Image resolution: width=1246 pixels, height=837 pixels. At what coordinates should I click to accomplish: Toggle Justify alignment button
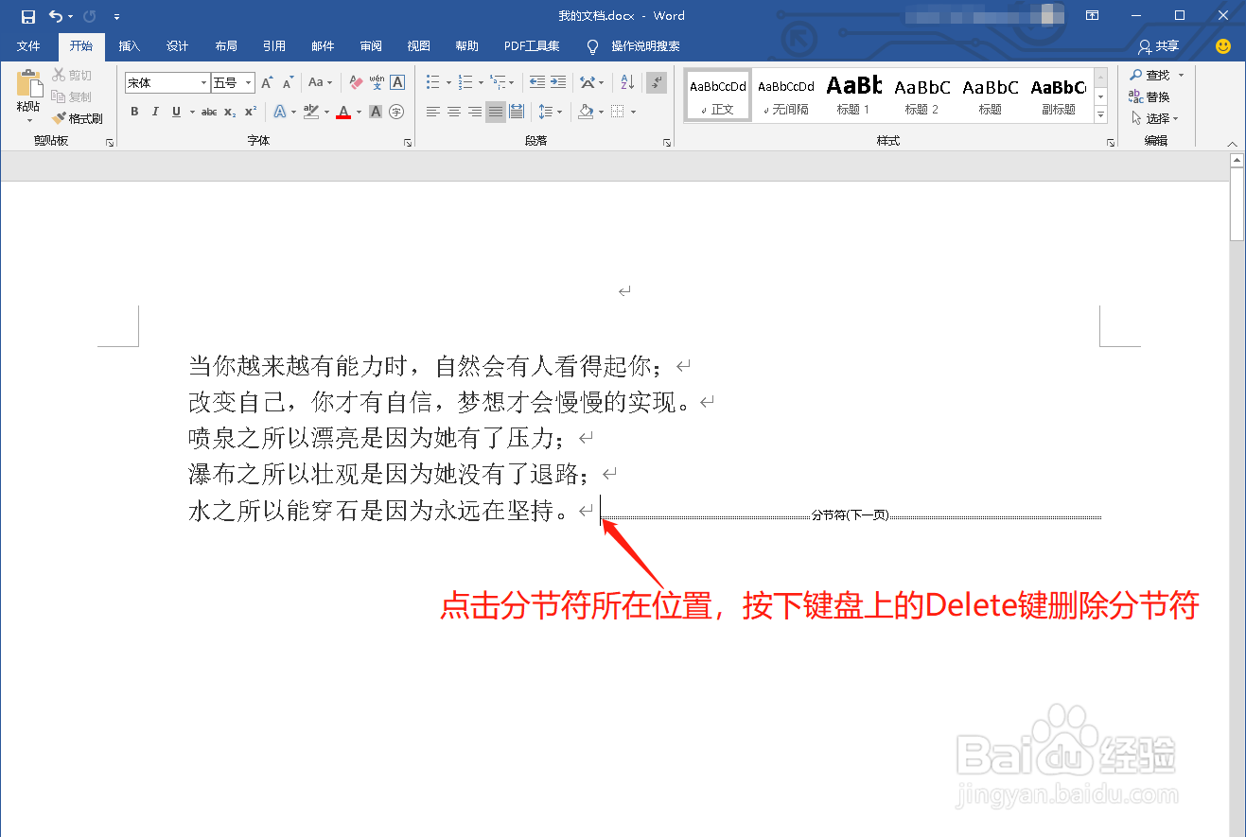coord(496,112)
